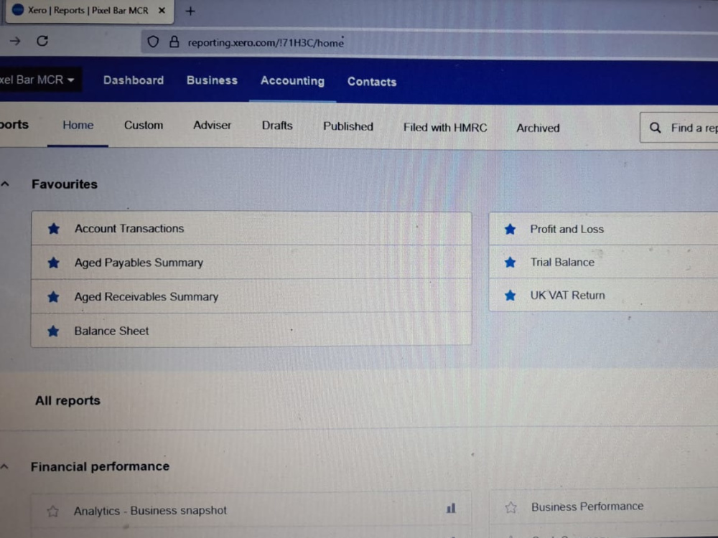Click the browser address bar URL
The image size is (718, 538).
[x=266, y=43]
